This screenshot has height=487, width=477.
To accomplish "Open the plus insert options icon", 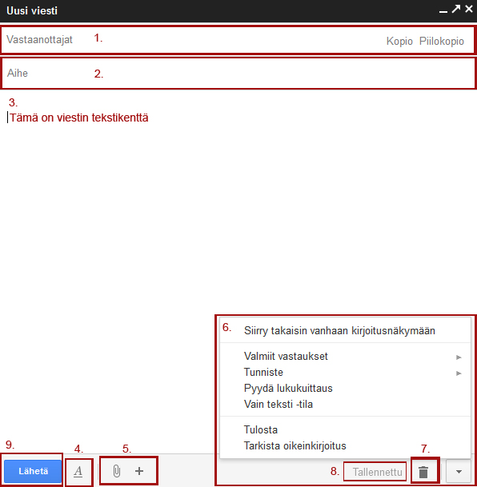I will coord(139,471).
